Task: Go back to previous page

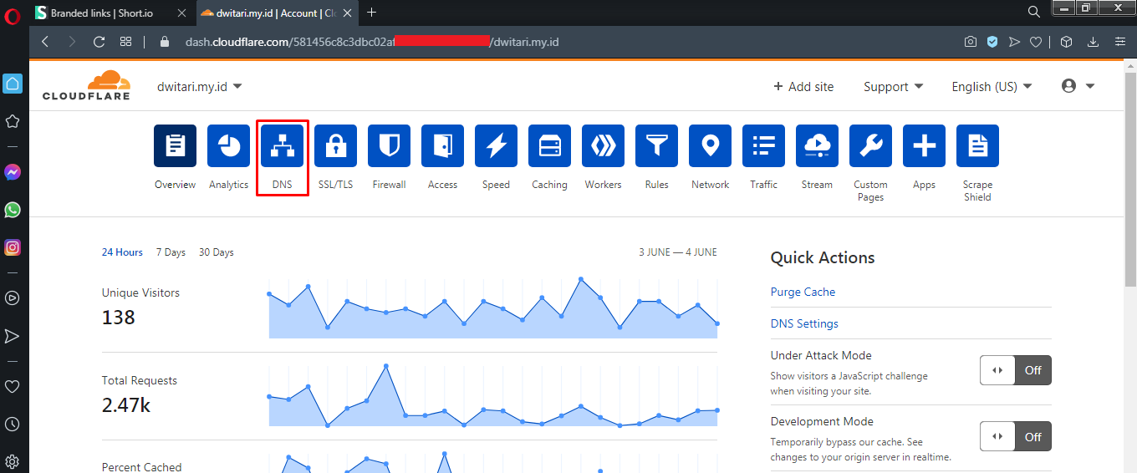Action: click(45, 42)
